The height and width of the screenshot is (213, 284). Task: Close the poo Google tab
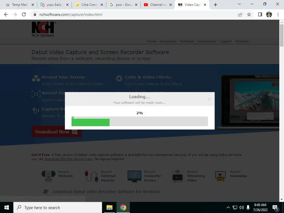[136, 5]
